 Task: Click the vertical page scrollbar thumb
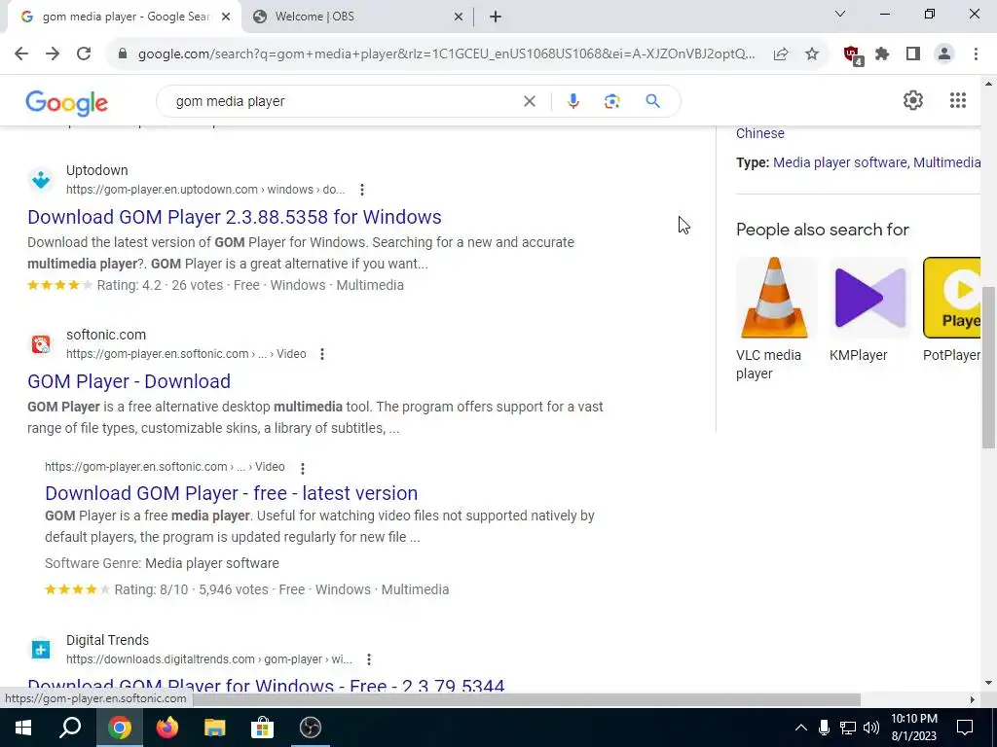(x=989, y=367)
